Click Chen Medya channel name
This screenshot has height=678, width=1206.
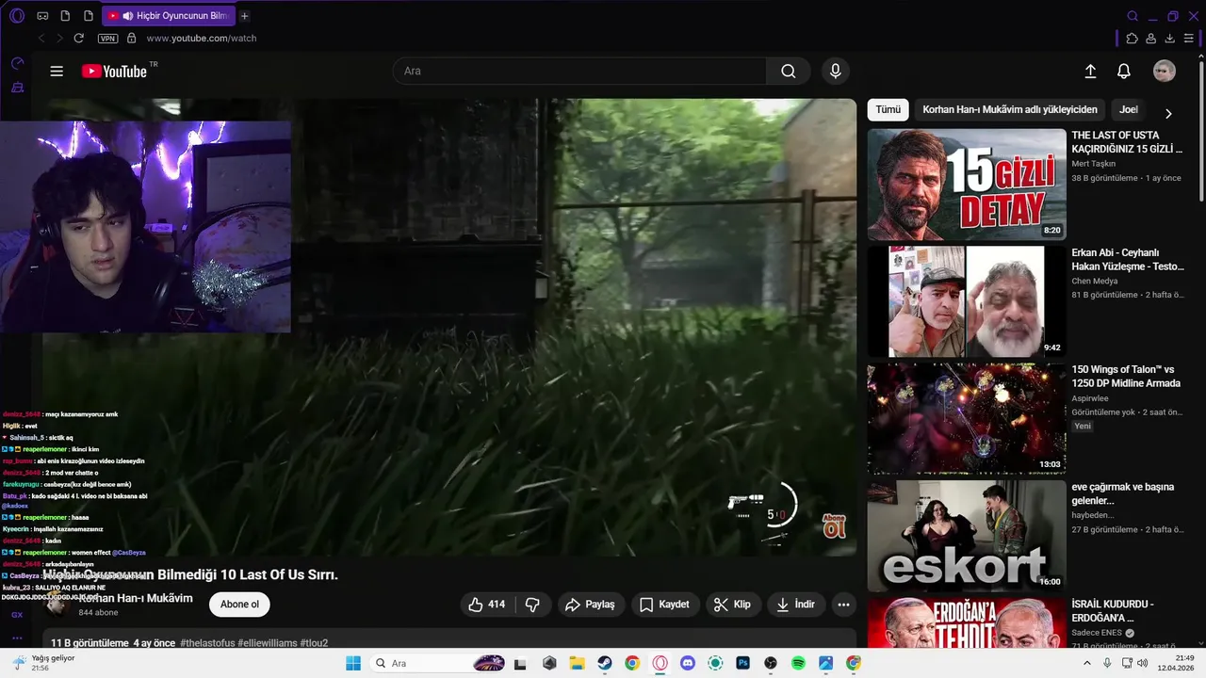pos(1094,281)
